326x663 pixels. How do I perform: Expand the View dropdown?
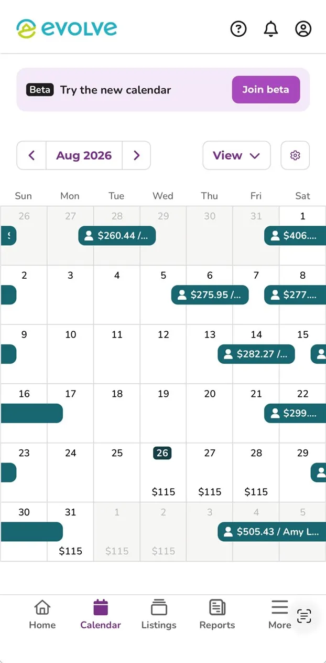point(237,155)
